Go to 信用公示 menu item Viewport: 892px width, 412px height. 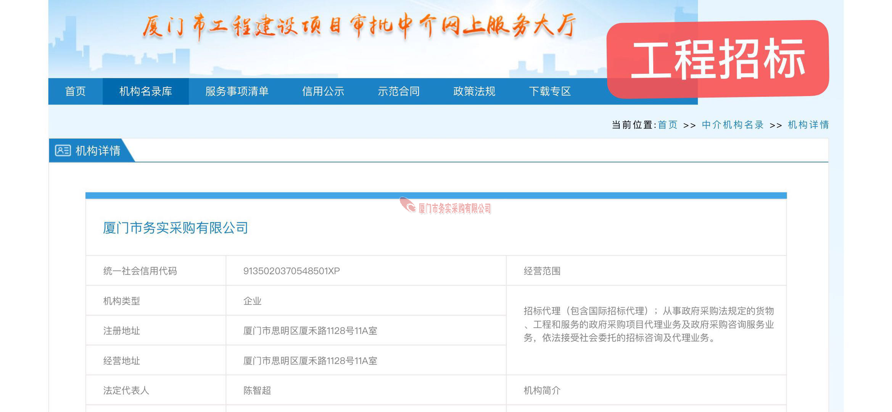pos(323,92)
